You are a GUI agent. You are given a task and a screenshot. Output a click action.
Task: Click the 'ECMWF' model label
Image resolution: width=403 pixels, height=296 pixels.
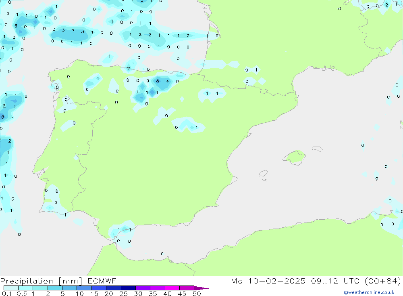[102, 281]
